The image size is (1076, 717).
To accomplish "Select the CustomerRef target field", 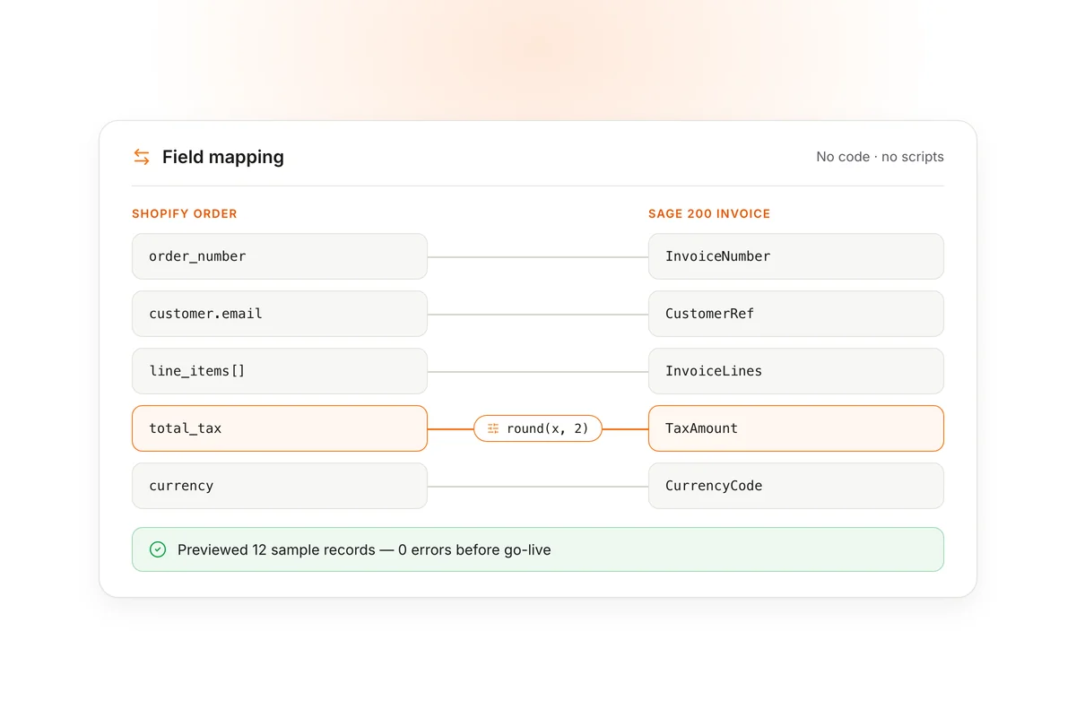I will click(x=796, y=314).
